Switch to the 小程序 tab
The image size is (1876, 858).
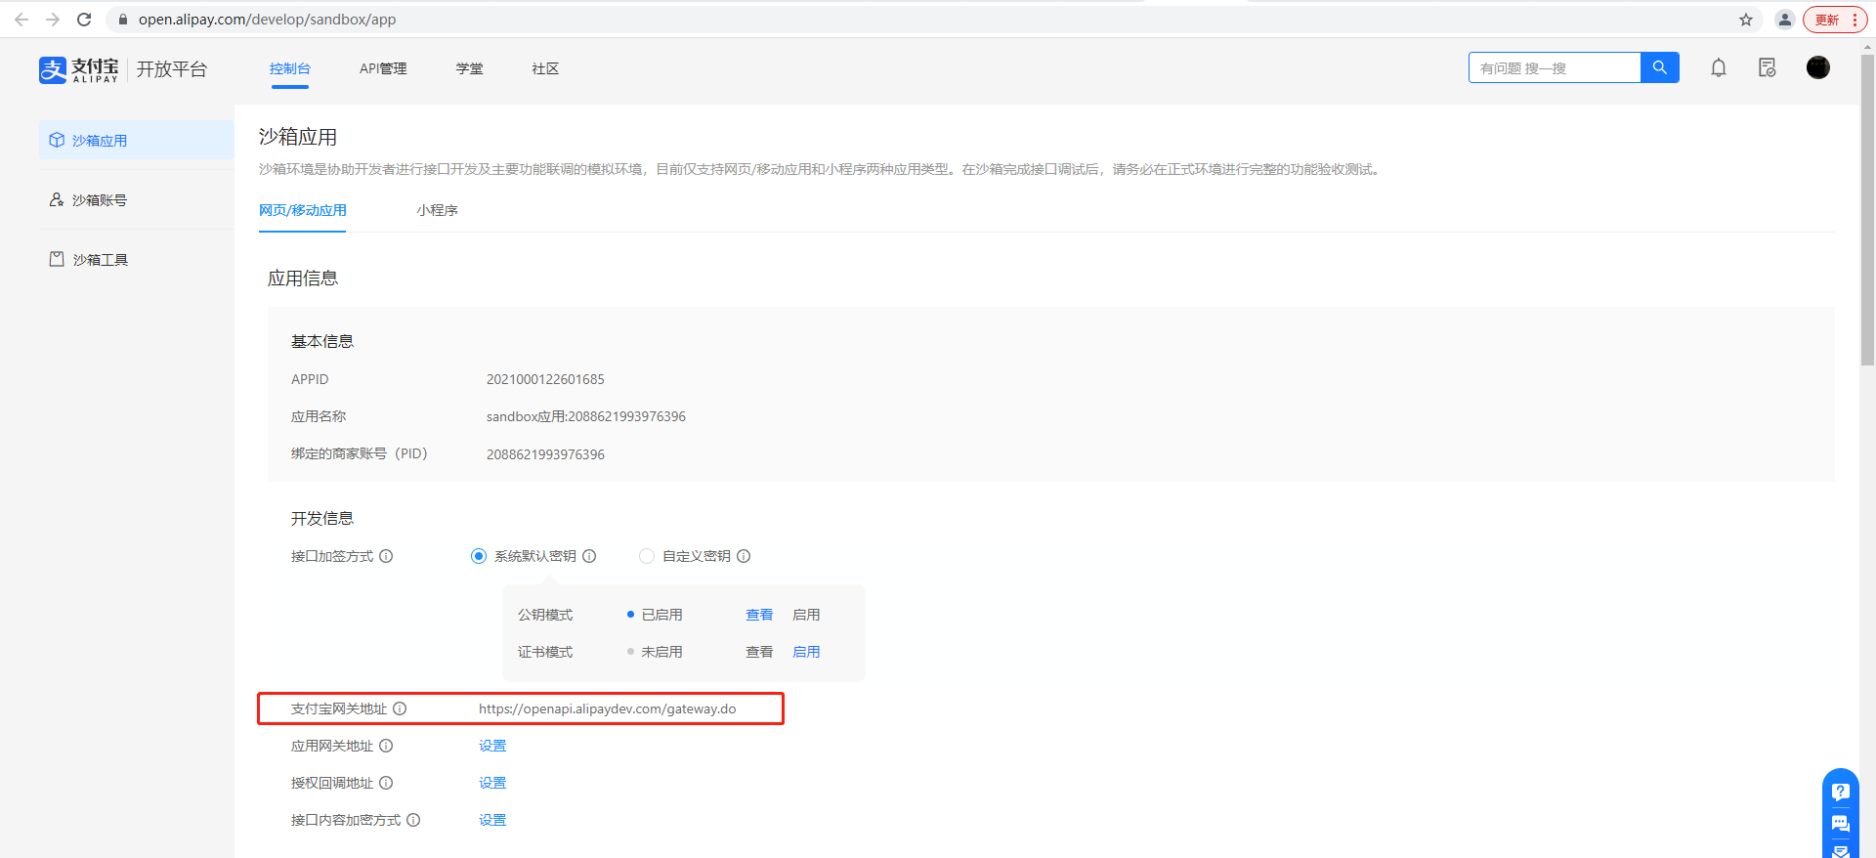click(x=437, y=210)
